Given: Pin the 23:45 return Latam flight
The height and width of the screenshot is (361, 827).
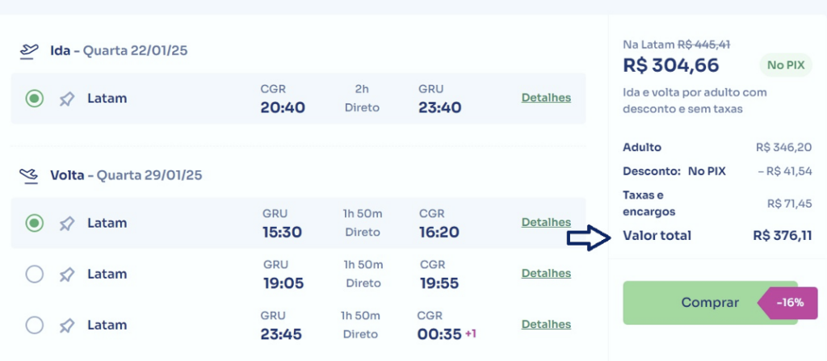Looking at the screenshot, I should coord(67,325).
